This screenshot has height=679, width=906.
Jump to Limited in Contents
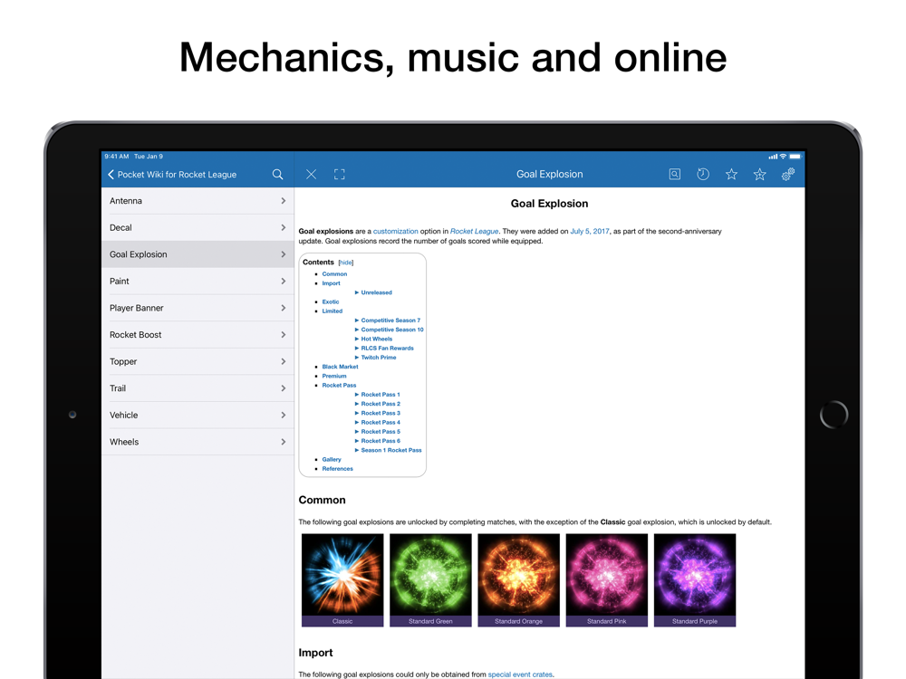333,311
